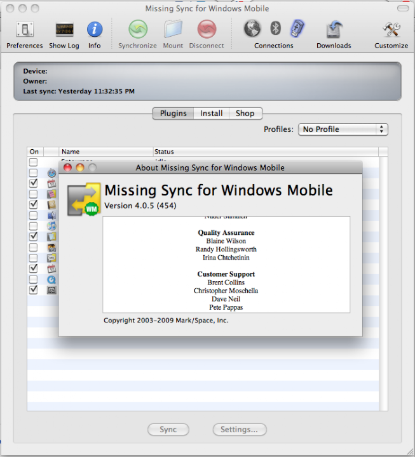Enable the checkbox in the Finder row
415x457 pixels.
point(33,216)
